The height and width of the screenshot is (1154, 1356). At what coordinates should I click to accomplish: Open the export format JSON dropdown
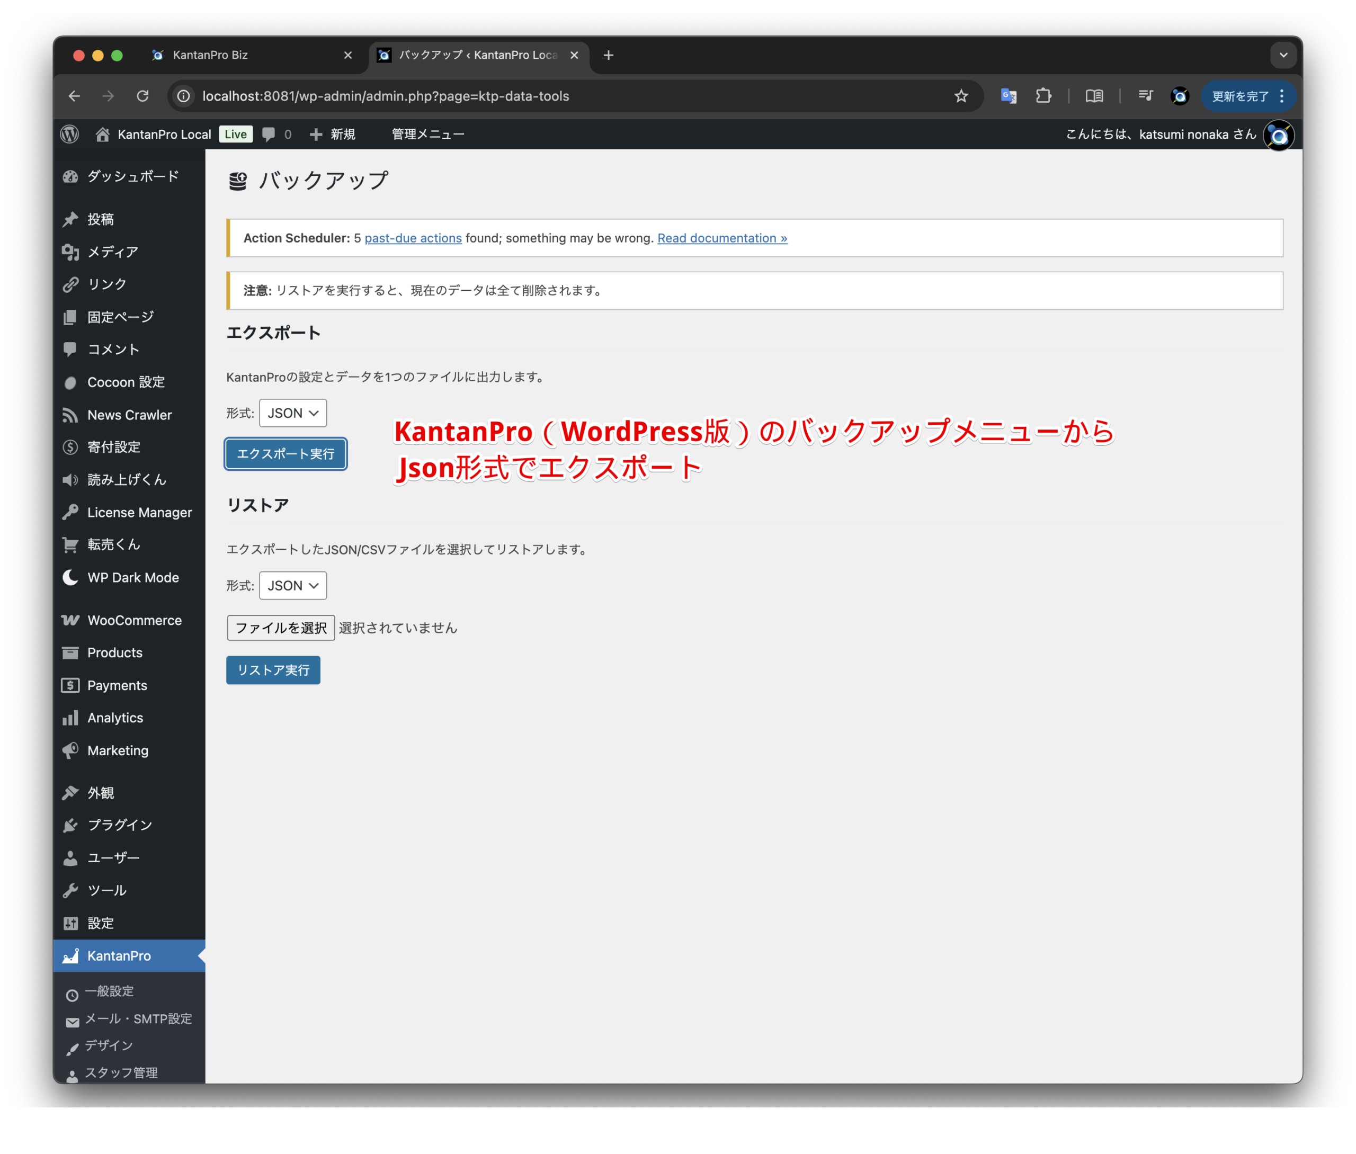click(292, 414)
